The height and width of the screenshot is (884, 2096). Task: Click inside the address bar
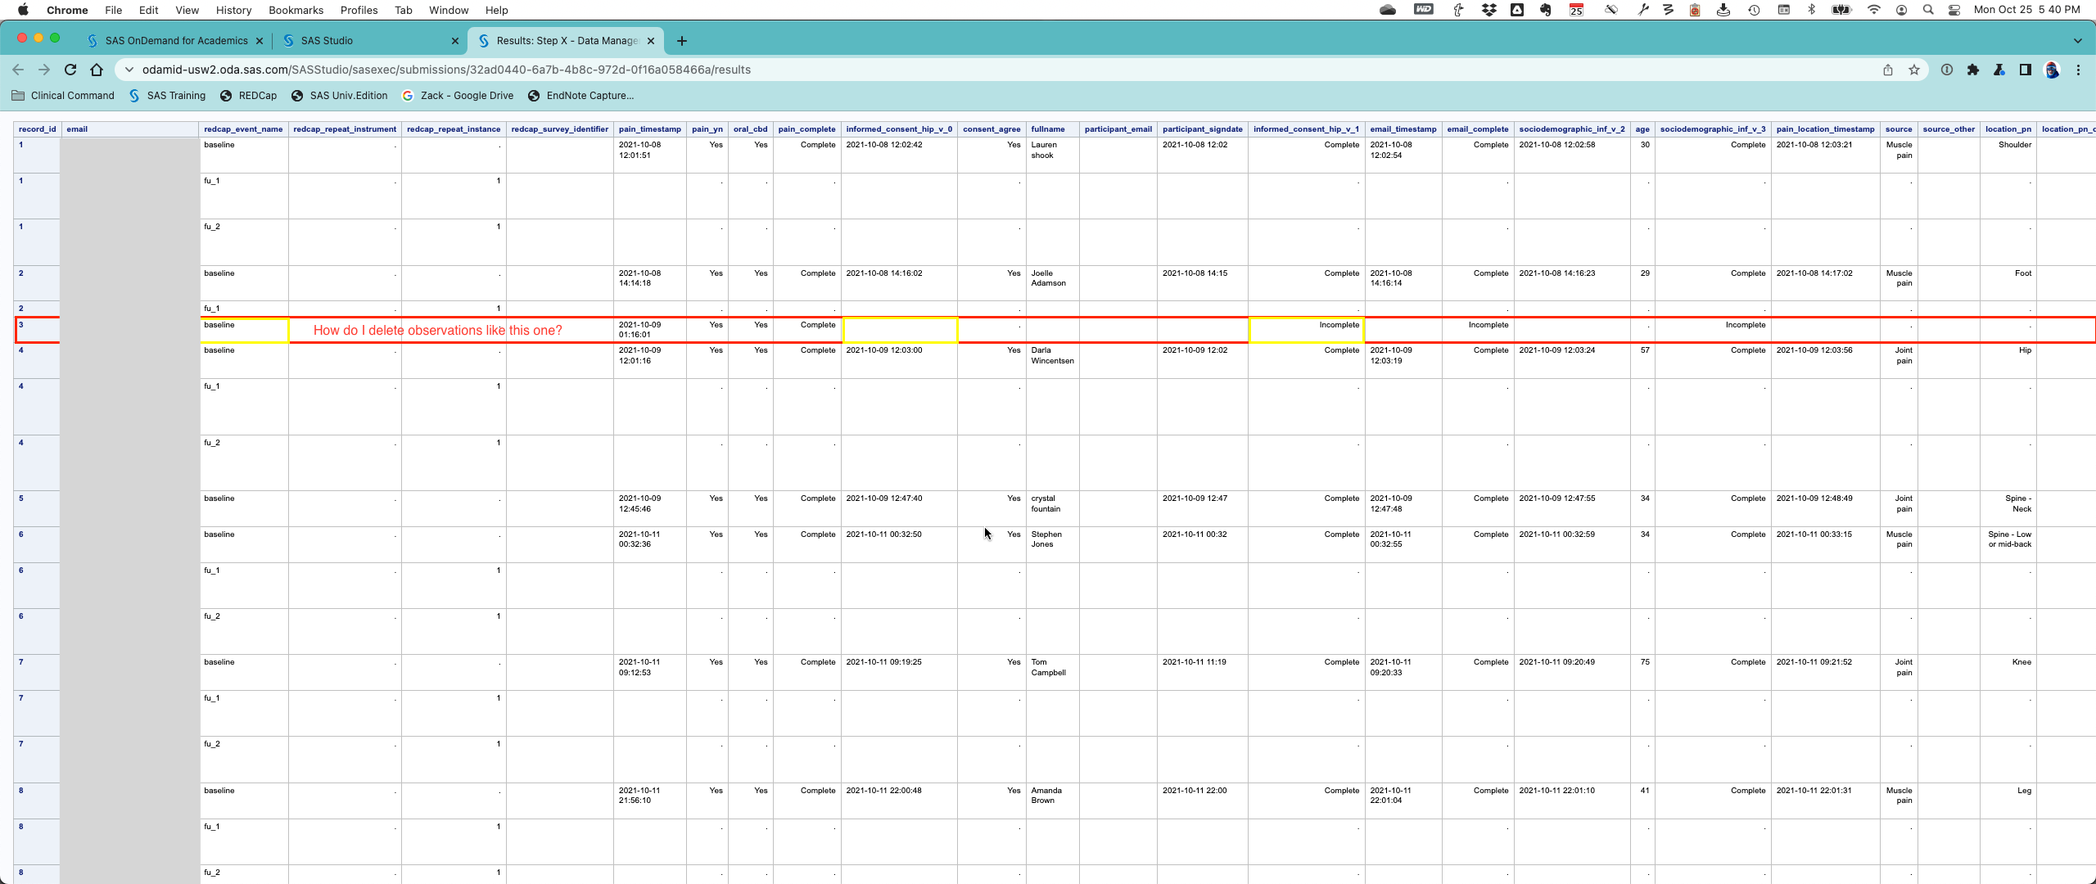tap(573, 70)
